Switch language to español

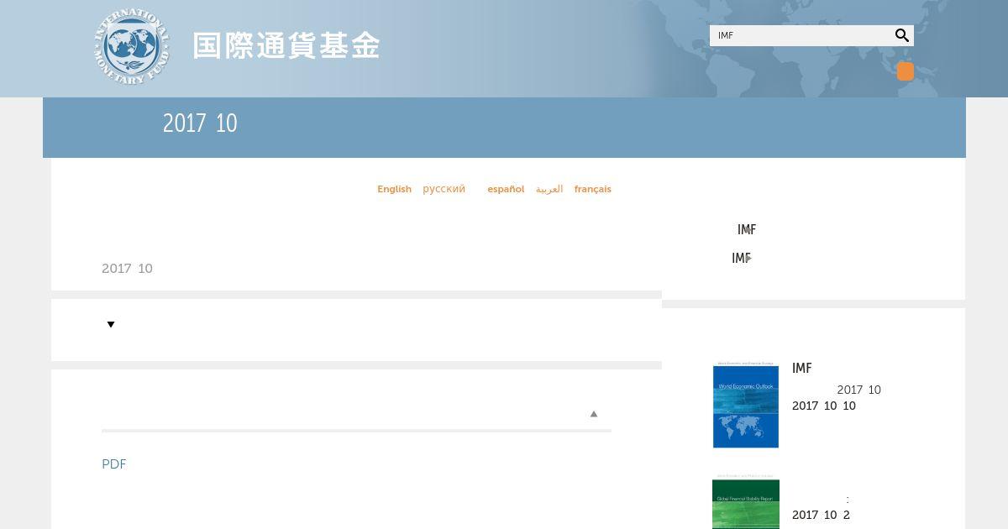[x=506, y=189]
